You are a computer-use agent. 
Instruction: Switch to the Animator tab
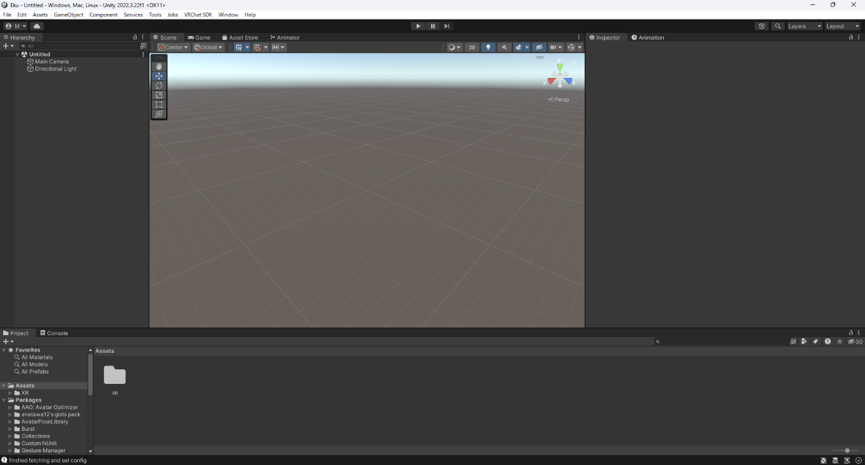[x=284, y=37]
